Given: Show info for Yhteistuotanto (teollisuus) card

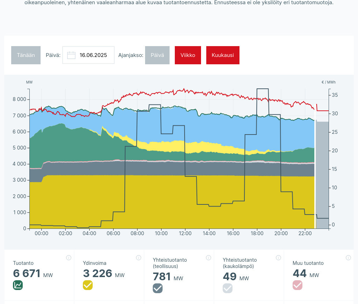Looking at the screenshot, I should [x=208, y=258].
